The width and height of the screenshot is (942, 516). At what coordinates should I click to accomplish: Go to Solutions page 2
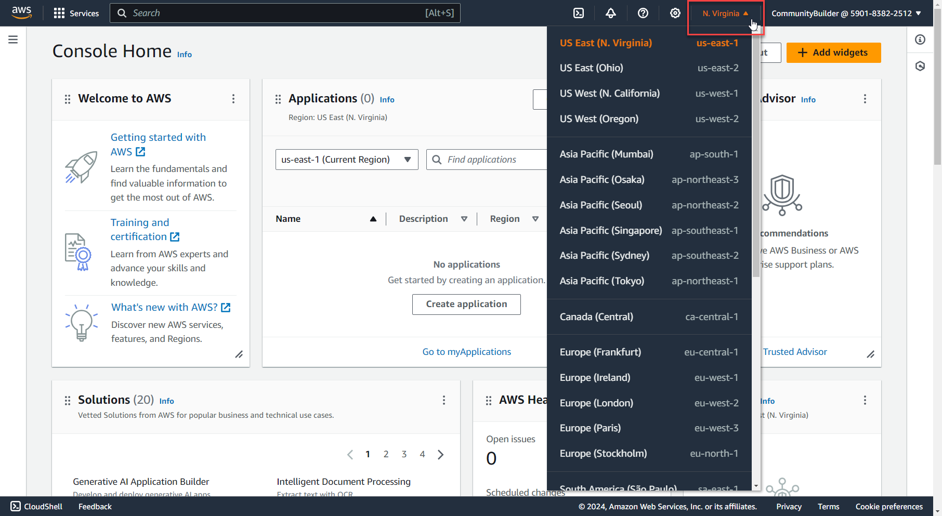click(x=386, y=454)
